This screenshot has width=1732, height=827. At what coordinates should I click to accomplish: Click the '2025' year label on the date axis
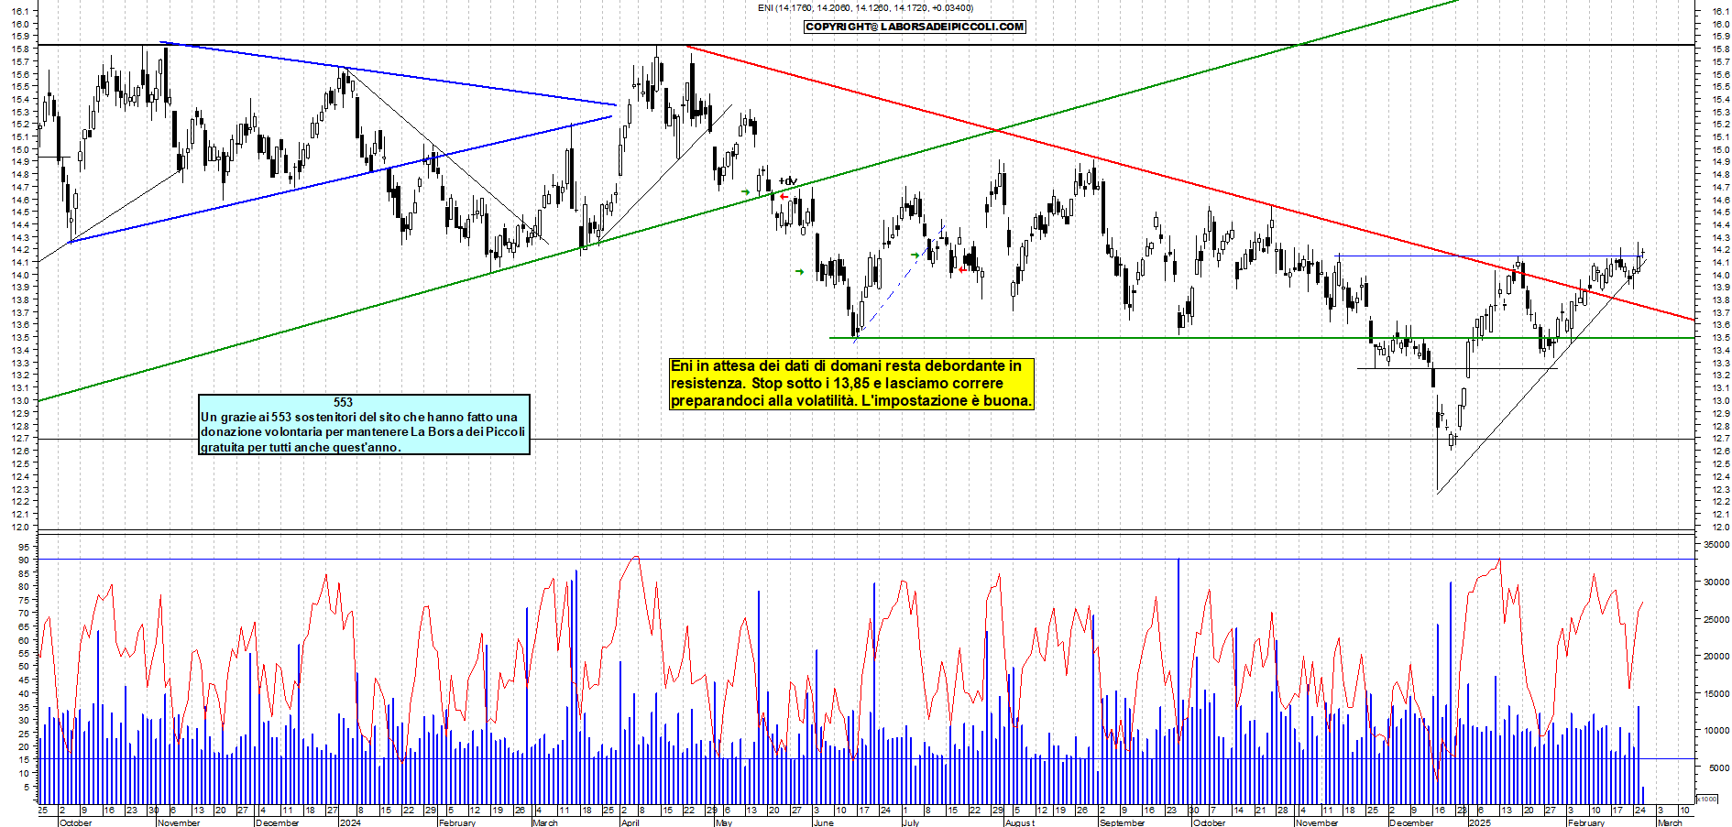pos(1480,822)
